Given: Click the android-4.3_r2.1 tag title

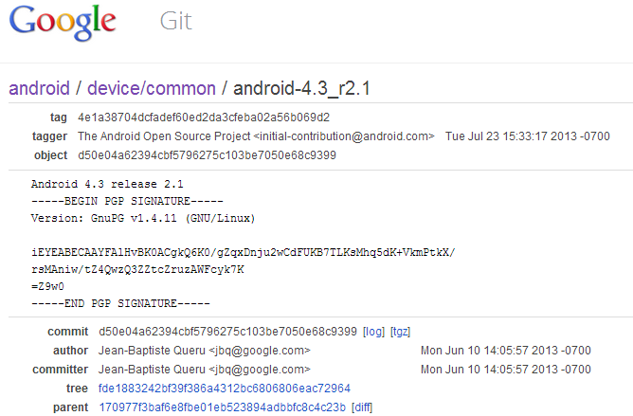Looking at the screenshot, I should (x=301, y=88).
